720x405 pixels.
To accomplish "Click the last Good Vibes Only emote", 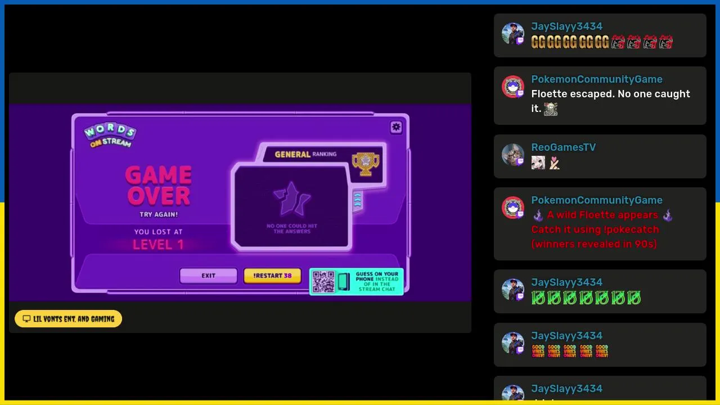I will click(602, 352).
